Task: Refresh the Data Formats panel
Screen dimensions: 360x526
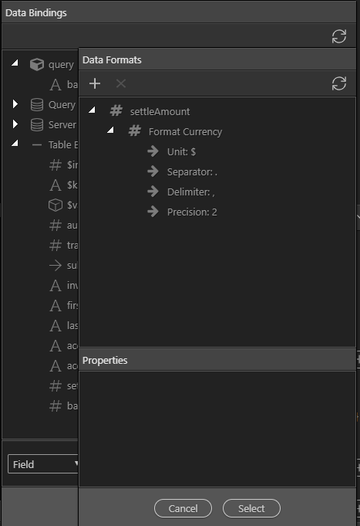Action: (x=339, y=83)
